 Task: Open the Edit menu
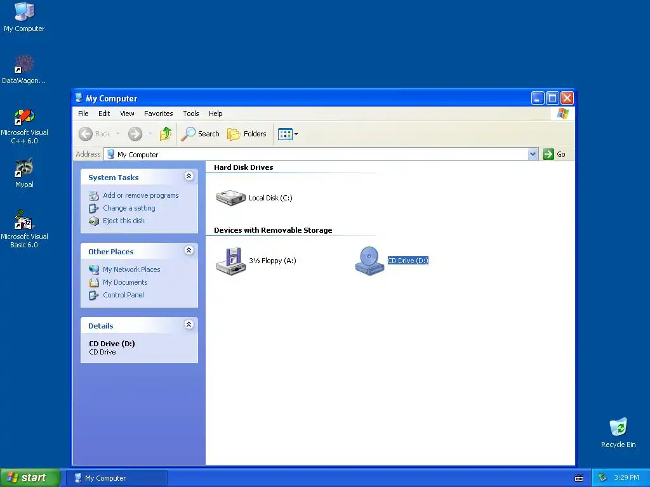[104, 114]
